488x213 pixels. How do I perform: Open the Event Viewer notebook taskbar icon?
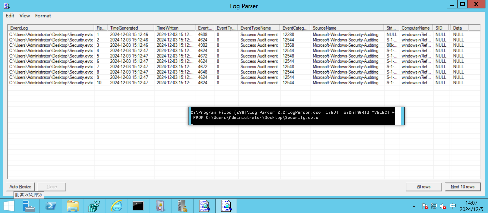pos(160,206)
